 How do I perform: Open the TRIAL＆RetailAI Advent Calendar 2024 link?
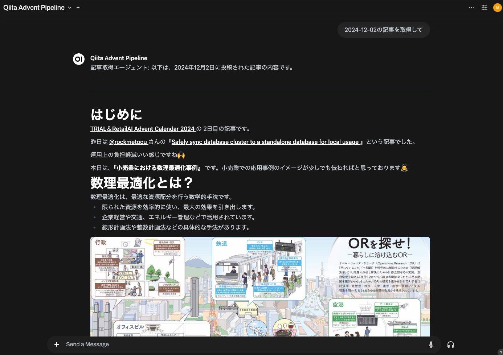tap(143, 129)
